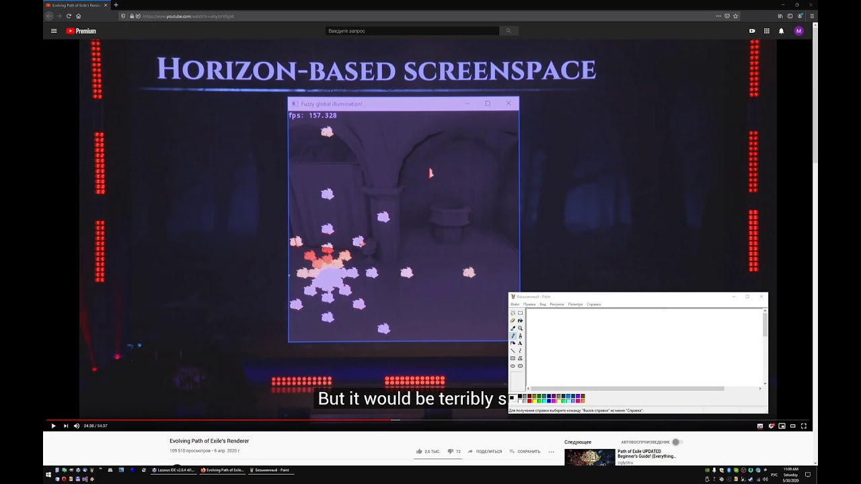This screenshot has height=484, width=861.
Task: Bookmark this page with the star icon
Action: click(735, 15)
